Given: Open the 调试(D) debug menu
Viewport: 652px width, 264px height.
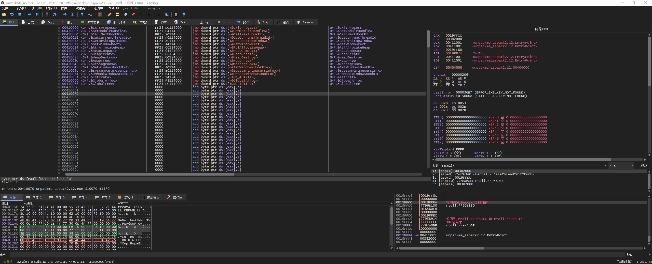Looking at the screenshot, I should [36, 8].
